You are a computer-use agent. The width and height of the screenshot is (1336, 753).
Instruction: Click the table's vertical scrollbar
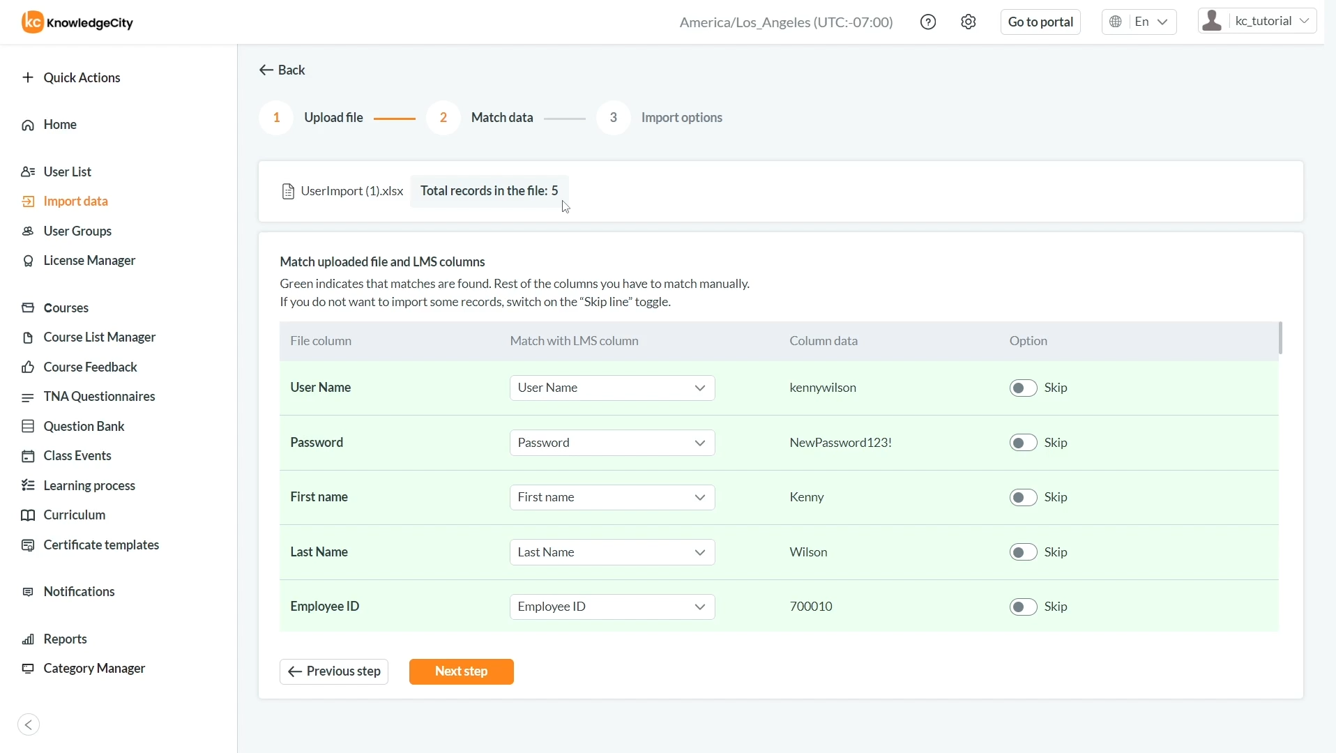[x=1280, y=338]
